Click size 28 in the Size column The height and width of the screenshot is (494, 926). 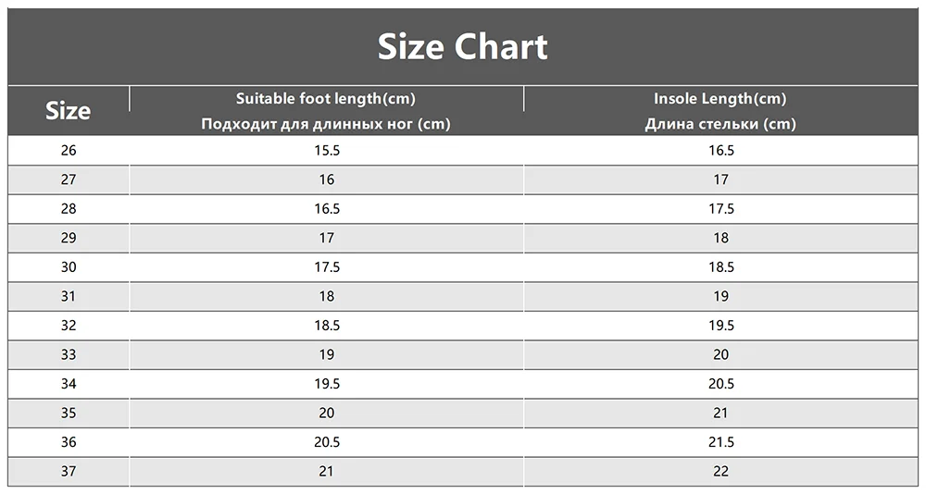coord(69,209)
